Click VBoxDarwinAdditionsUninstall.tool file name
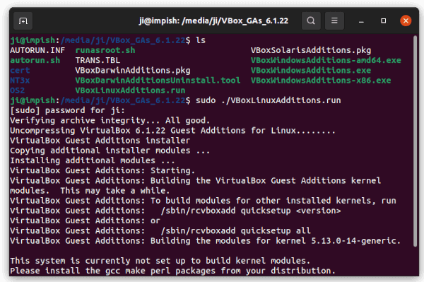Screen dimensions: 424x282 (x=158, y=81)
